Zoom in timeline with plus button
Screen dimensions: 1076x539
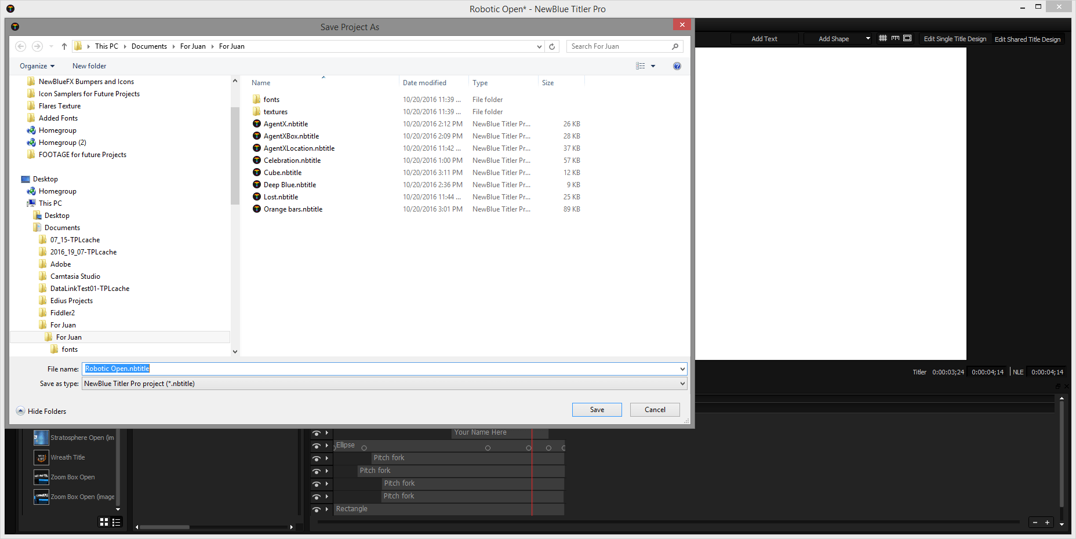point(1047,523)
